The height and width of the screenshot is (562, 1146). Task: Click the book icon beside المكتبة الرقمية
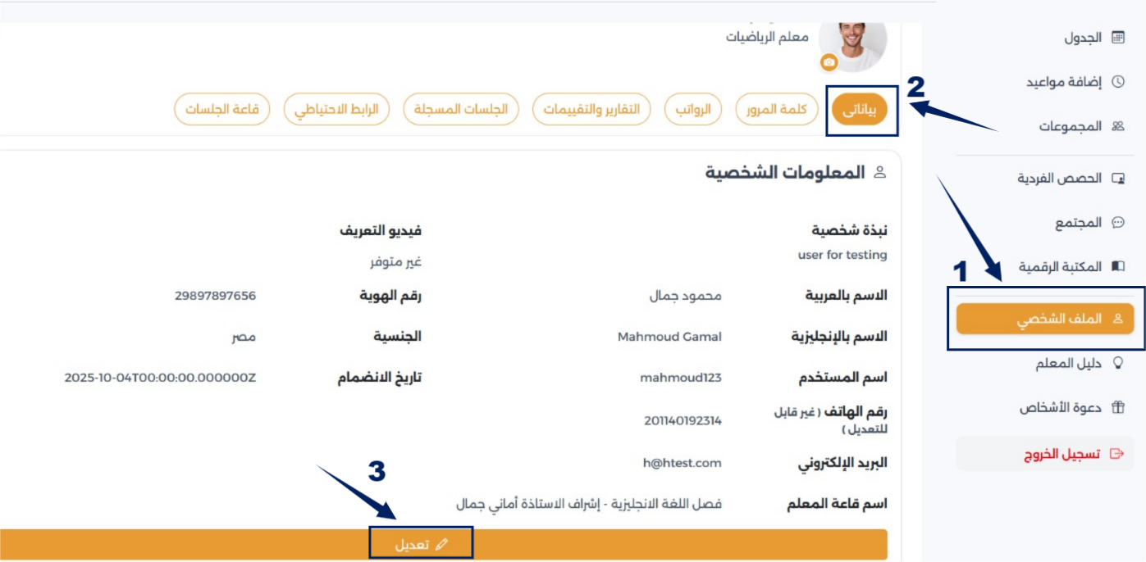coord(1117,267)
